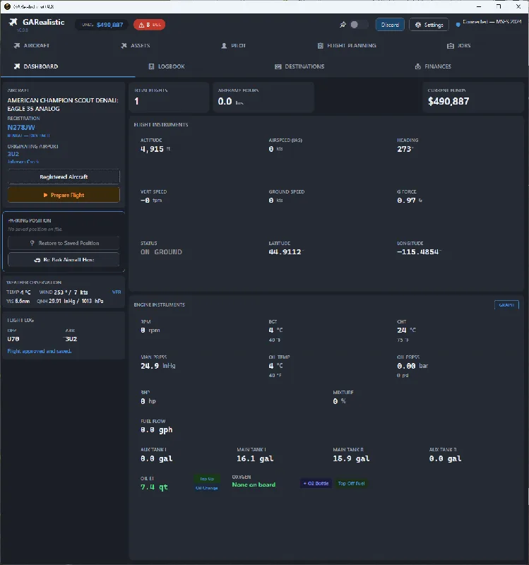Screen dimensions: 529x565
Task: Open the FINANCES sub-tab
Action: tap(433, 66)
